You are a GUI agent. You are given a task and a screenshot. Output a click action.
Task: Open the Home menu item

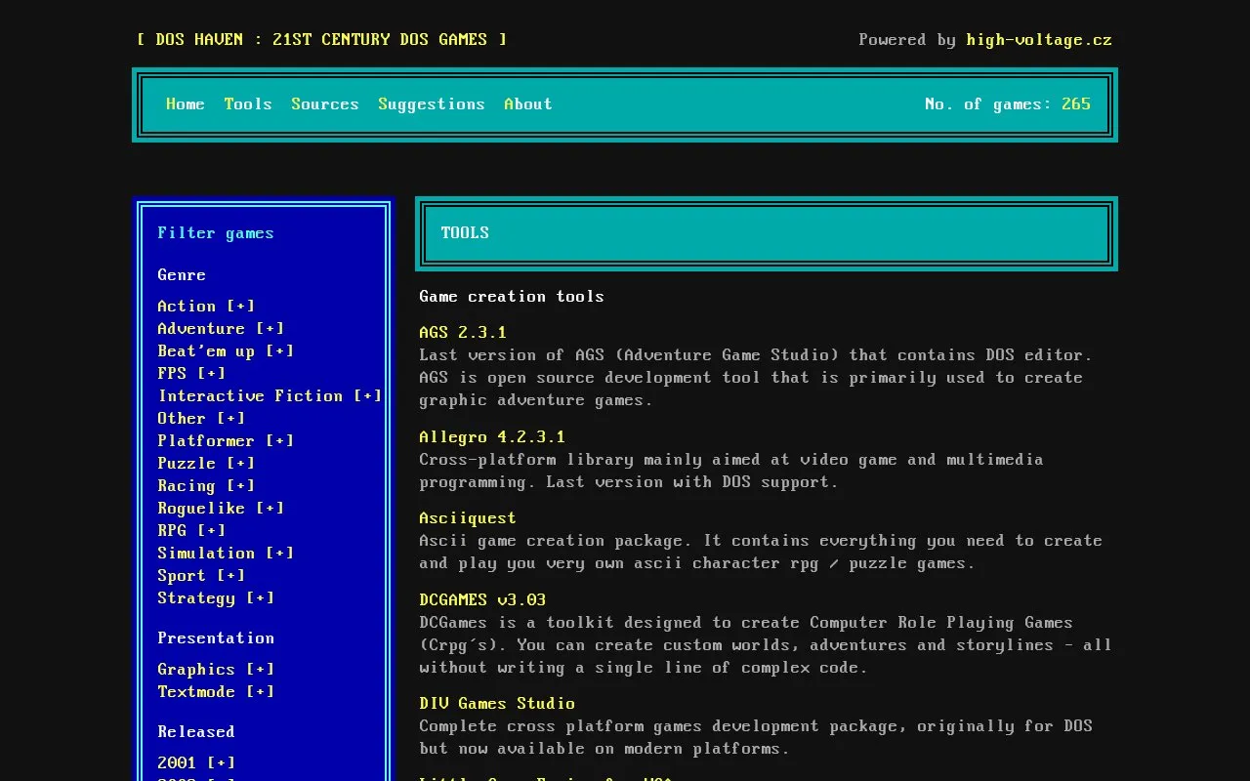coord(186,103)
